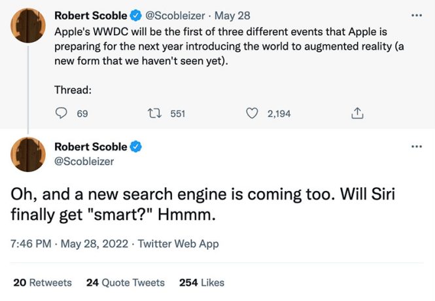
Task: View the 254 Likes list
Action: click(201, 283)
